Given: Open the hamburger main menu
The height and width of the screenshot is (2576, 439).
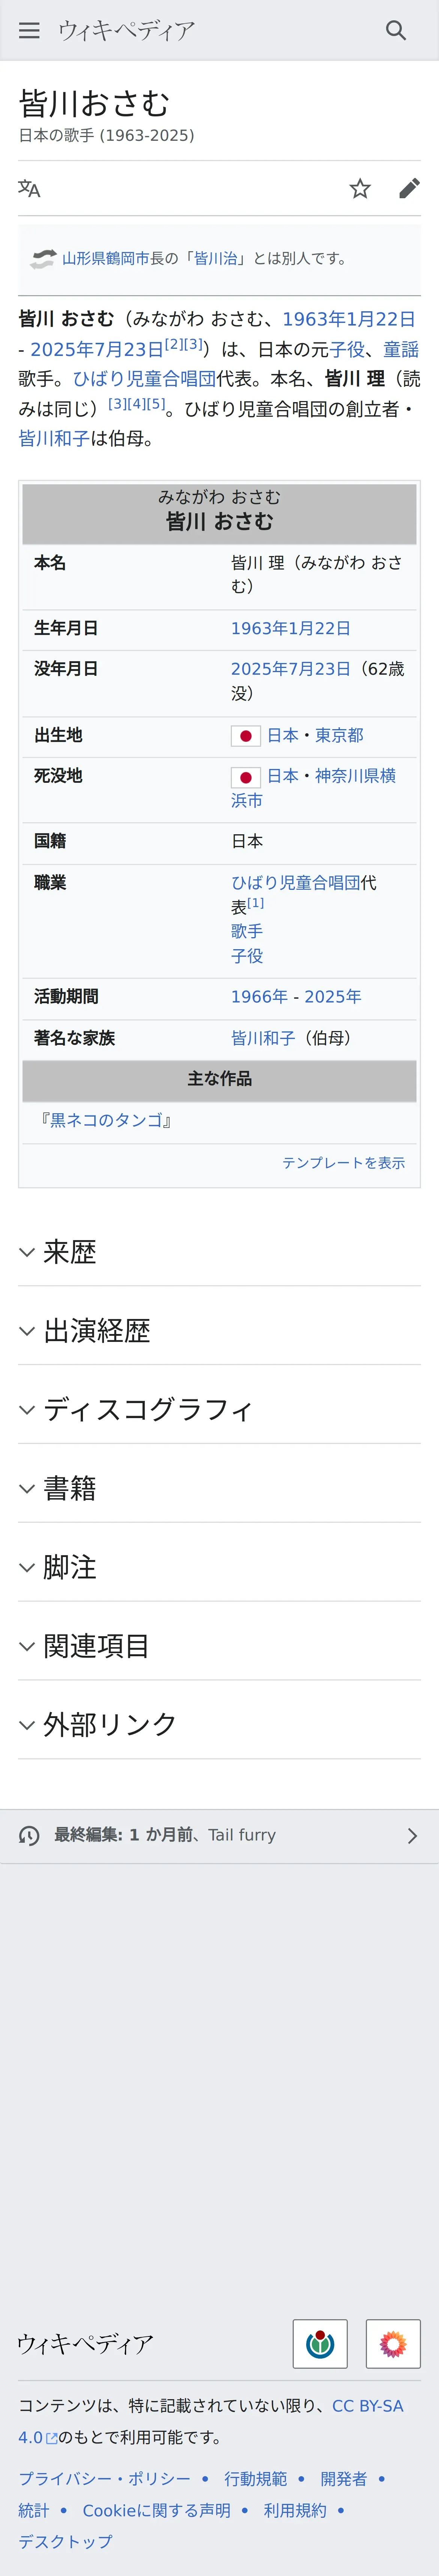Looking at the screenshot, I should 29,30.
